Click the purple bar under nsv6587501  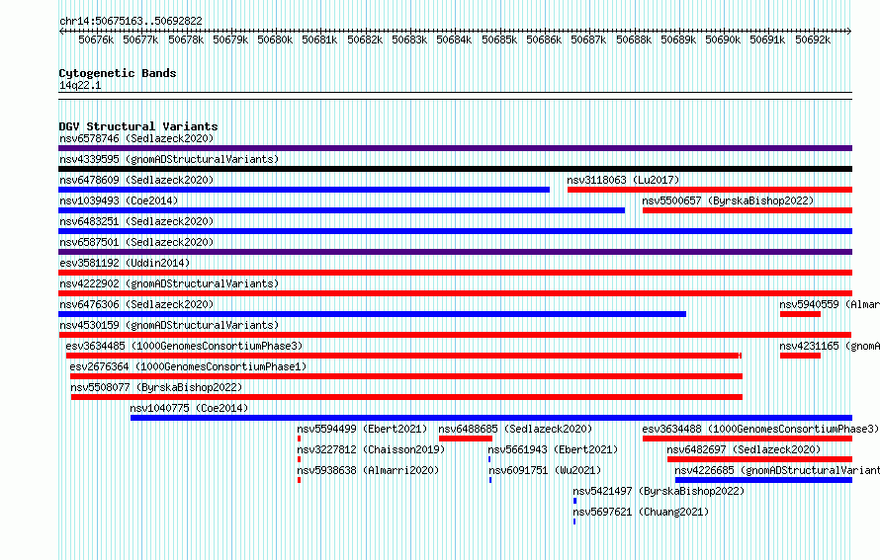[x=455, y=252]
